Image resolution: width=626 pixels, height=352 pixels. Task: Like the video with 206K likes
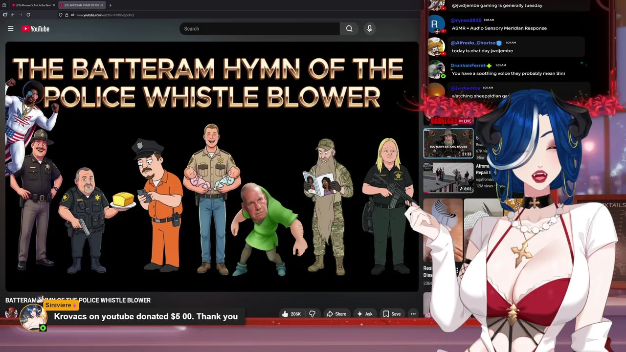point(291,314)
